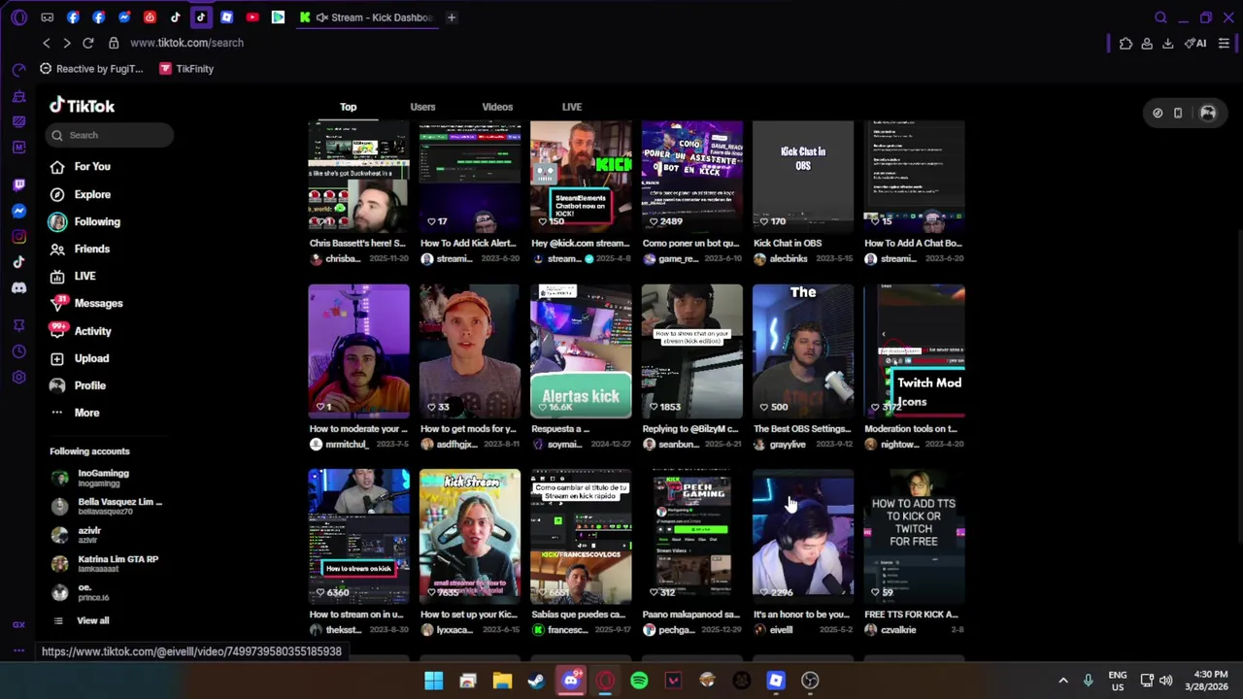This screenshot has width=1243, height=699.
Task: Open the azivlr following account
Action: (x=77, y=535)
